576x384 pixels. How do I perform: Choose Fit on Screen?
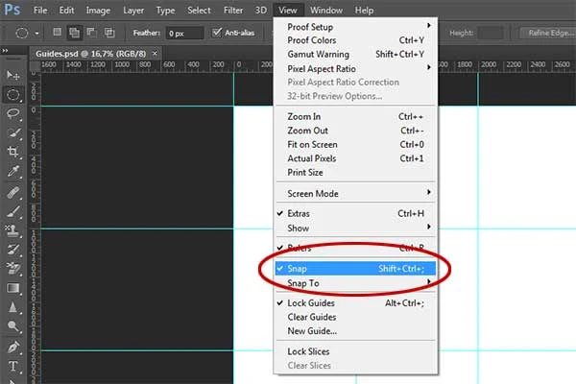(355, 144)
